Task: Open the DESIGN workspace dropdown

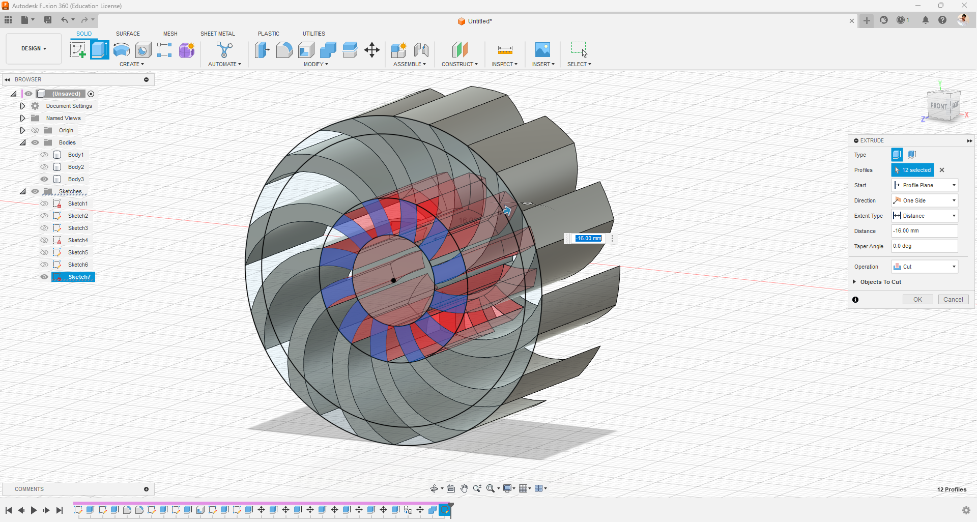Action: (34, 49)
